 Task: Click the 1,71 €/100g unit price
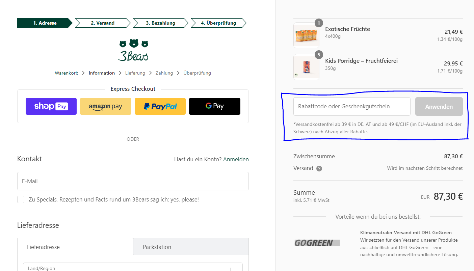450,71
